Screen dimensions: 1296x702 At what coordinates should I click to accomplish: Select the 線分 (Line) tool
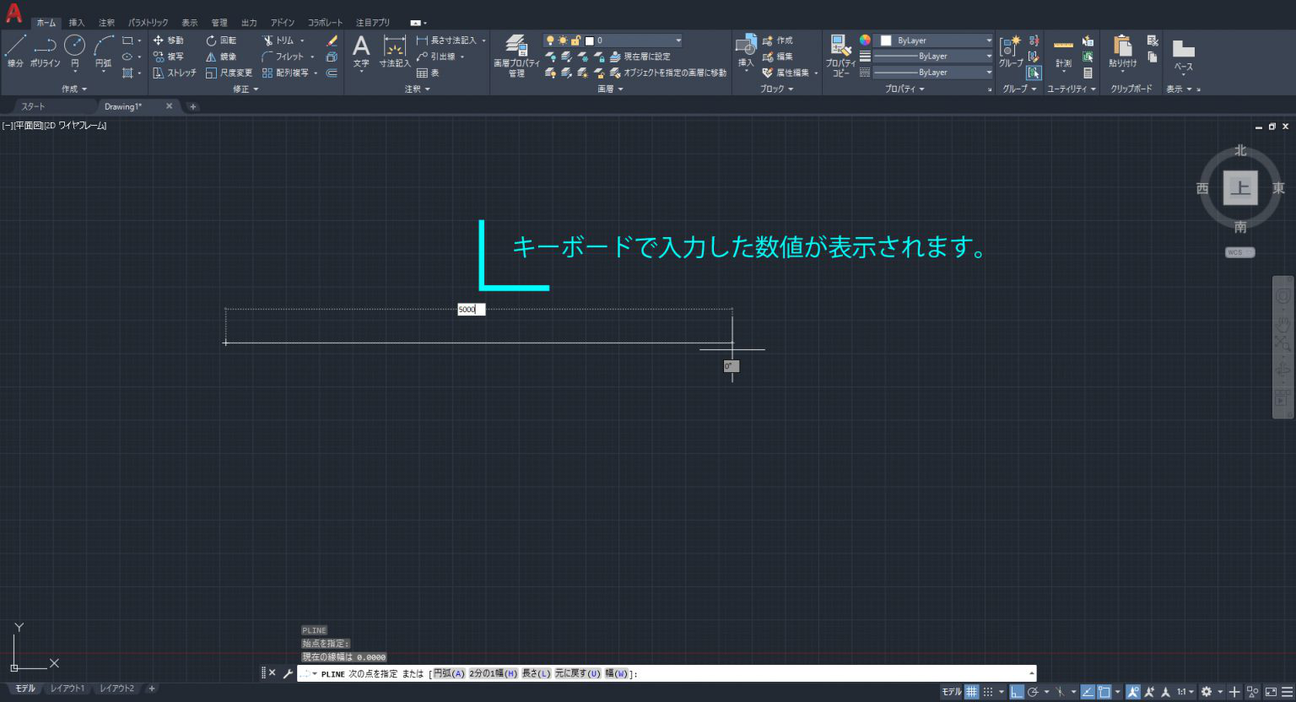[15, 51]
